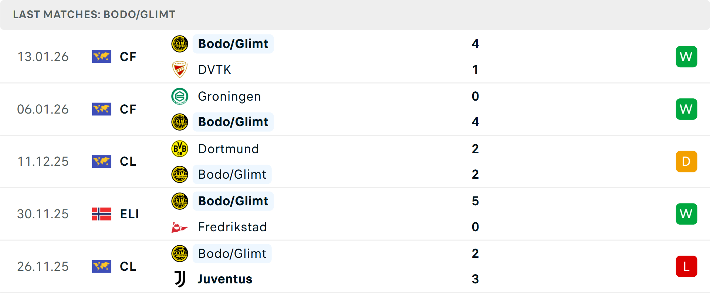Open the Dortmund team link
This screenshot has width=710, height=293.
(228, 149)
